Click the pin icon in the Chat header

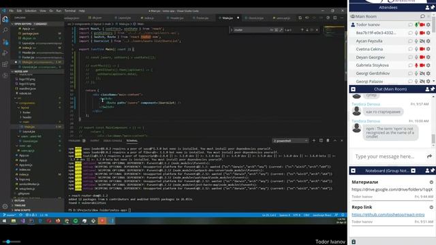(433, 89)
